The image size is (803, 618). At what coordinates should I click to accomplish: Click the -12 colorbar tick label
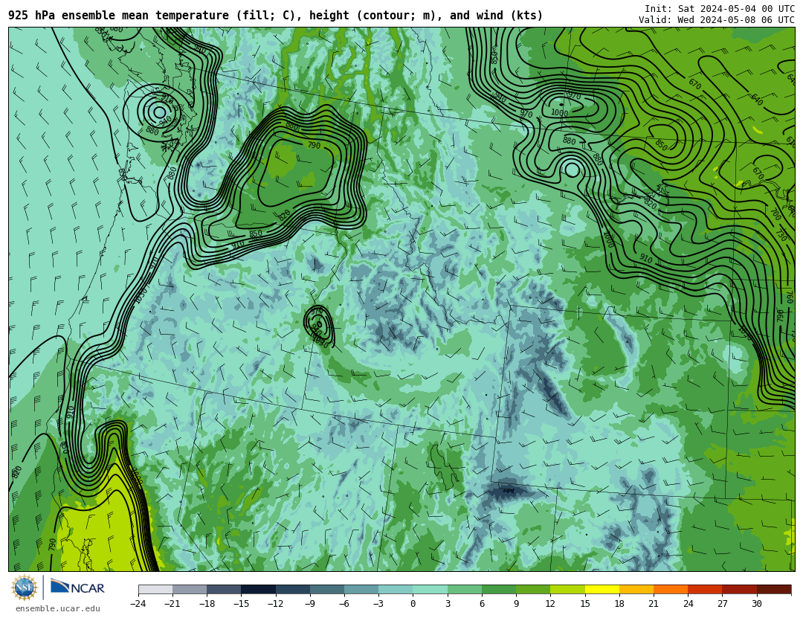click(276, 604)
